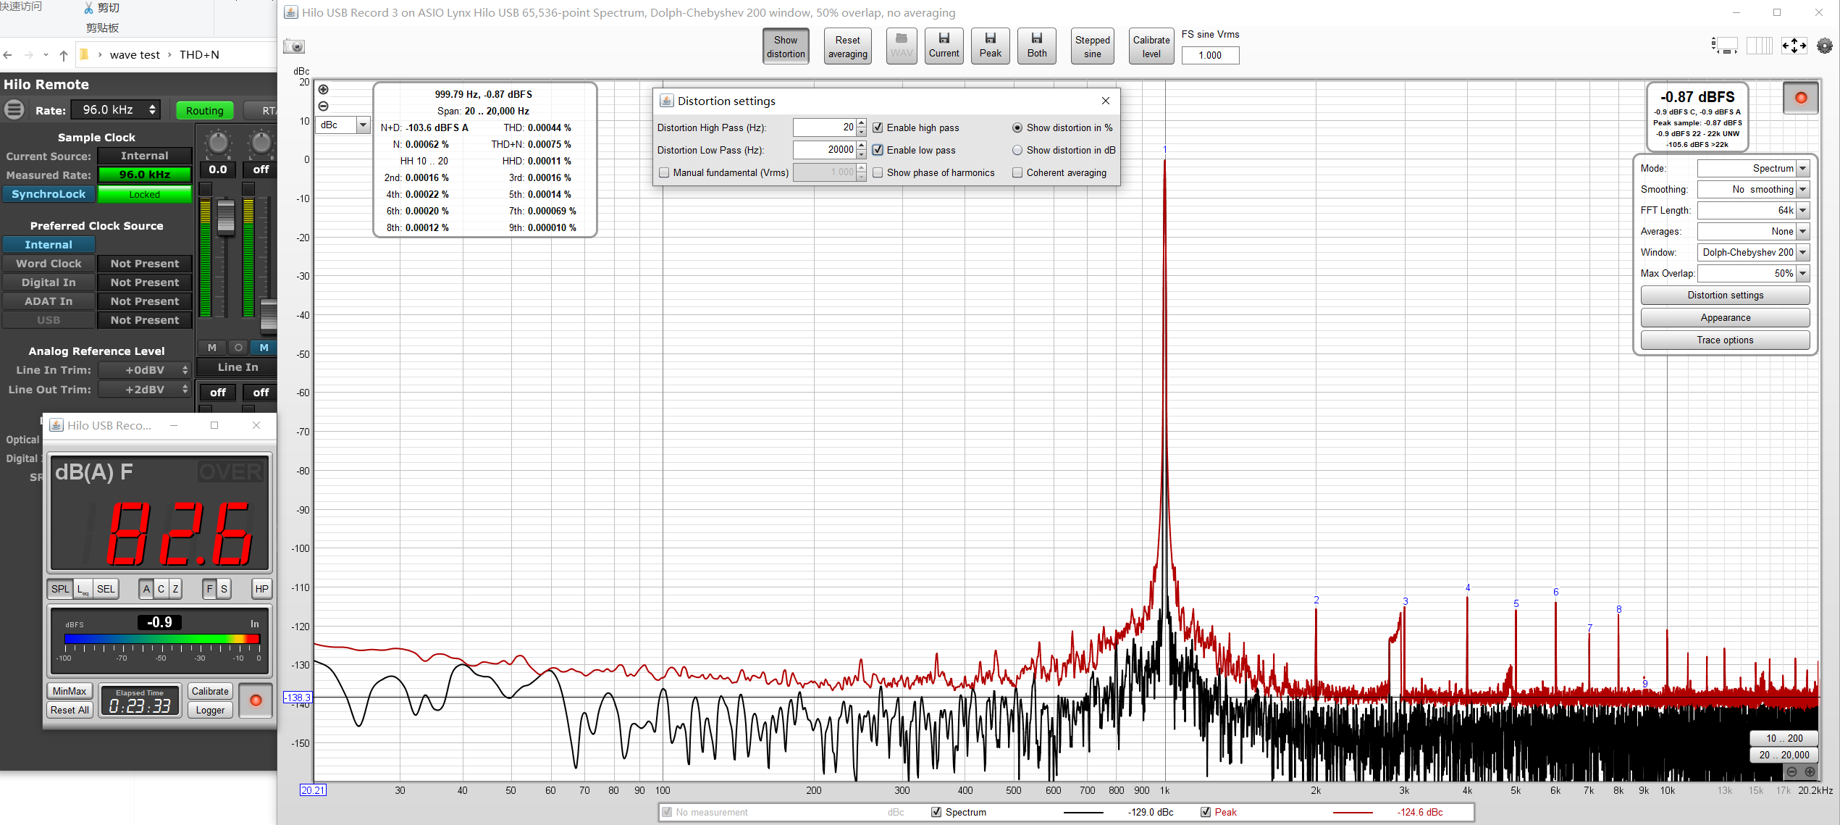Viewport: 1840px width, 825px height.
Task: Open the dBc axis units dropdown
Action: click(344, 125)
